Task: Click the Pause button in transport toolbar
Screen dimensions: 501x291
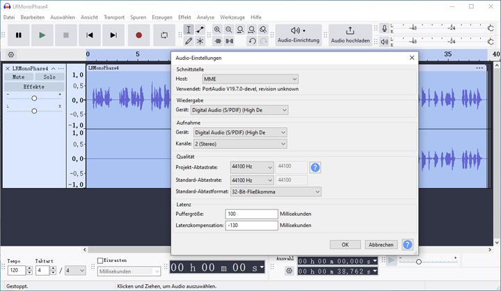Action: click(19, 35)
